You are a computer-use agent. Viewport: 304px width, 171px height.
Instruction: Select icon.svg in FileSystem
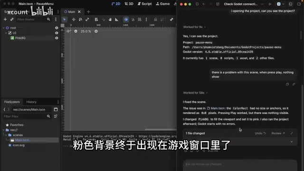click(19, 145)
